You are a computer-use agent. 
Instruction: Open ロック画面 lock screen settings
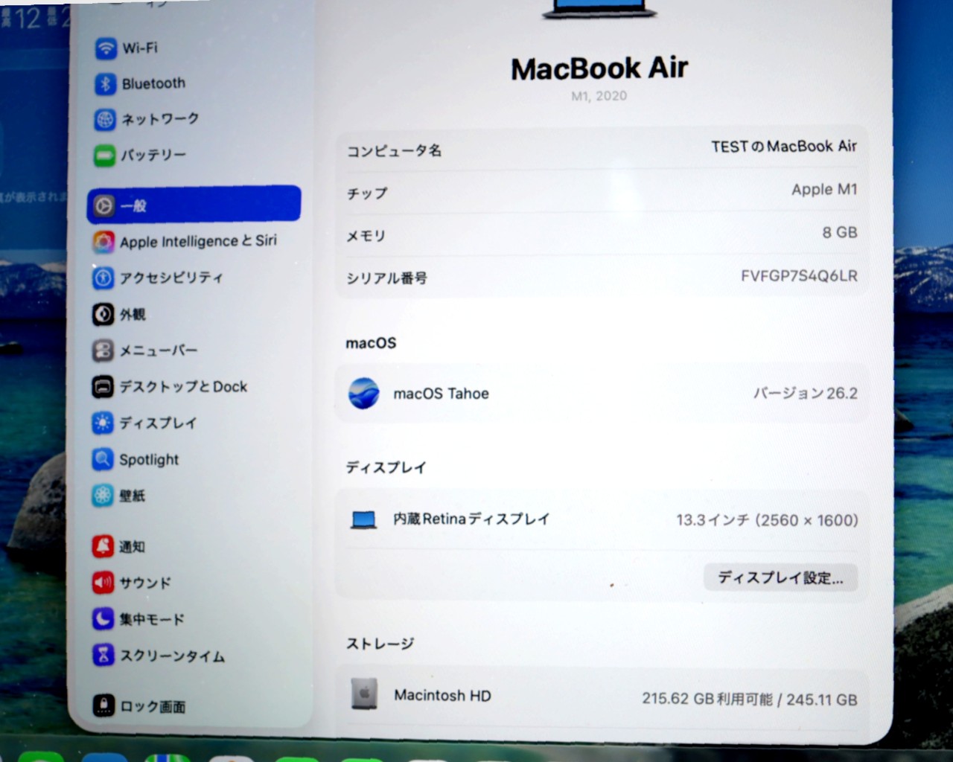coord(153,706)
